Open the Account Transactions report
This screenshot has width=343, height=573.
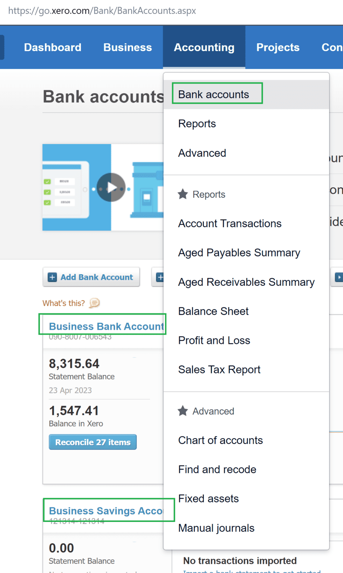[x=230, y=223]
